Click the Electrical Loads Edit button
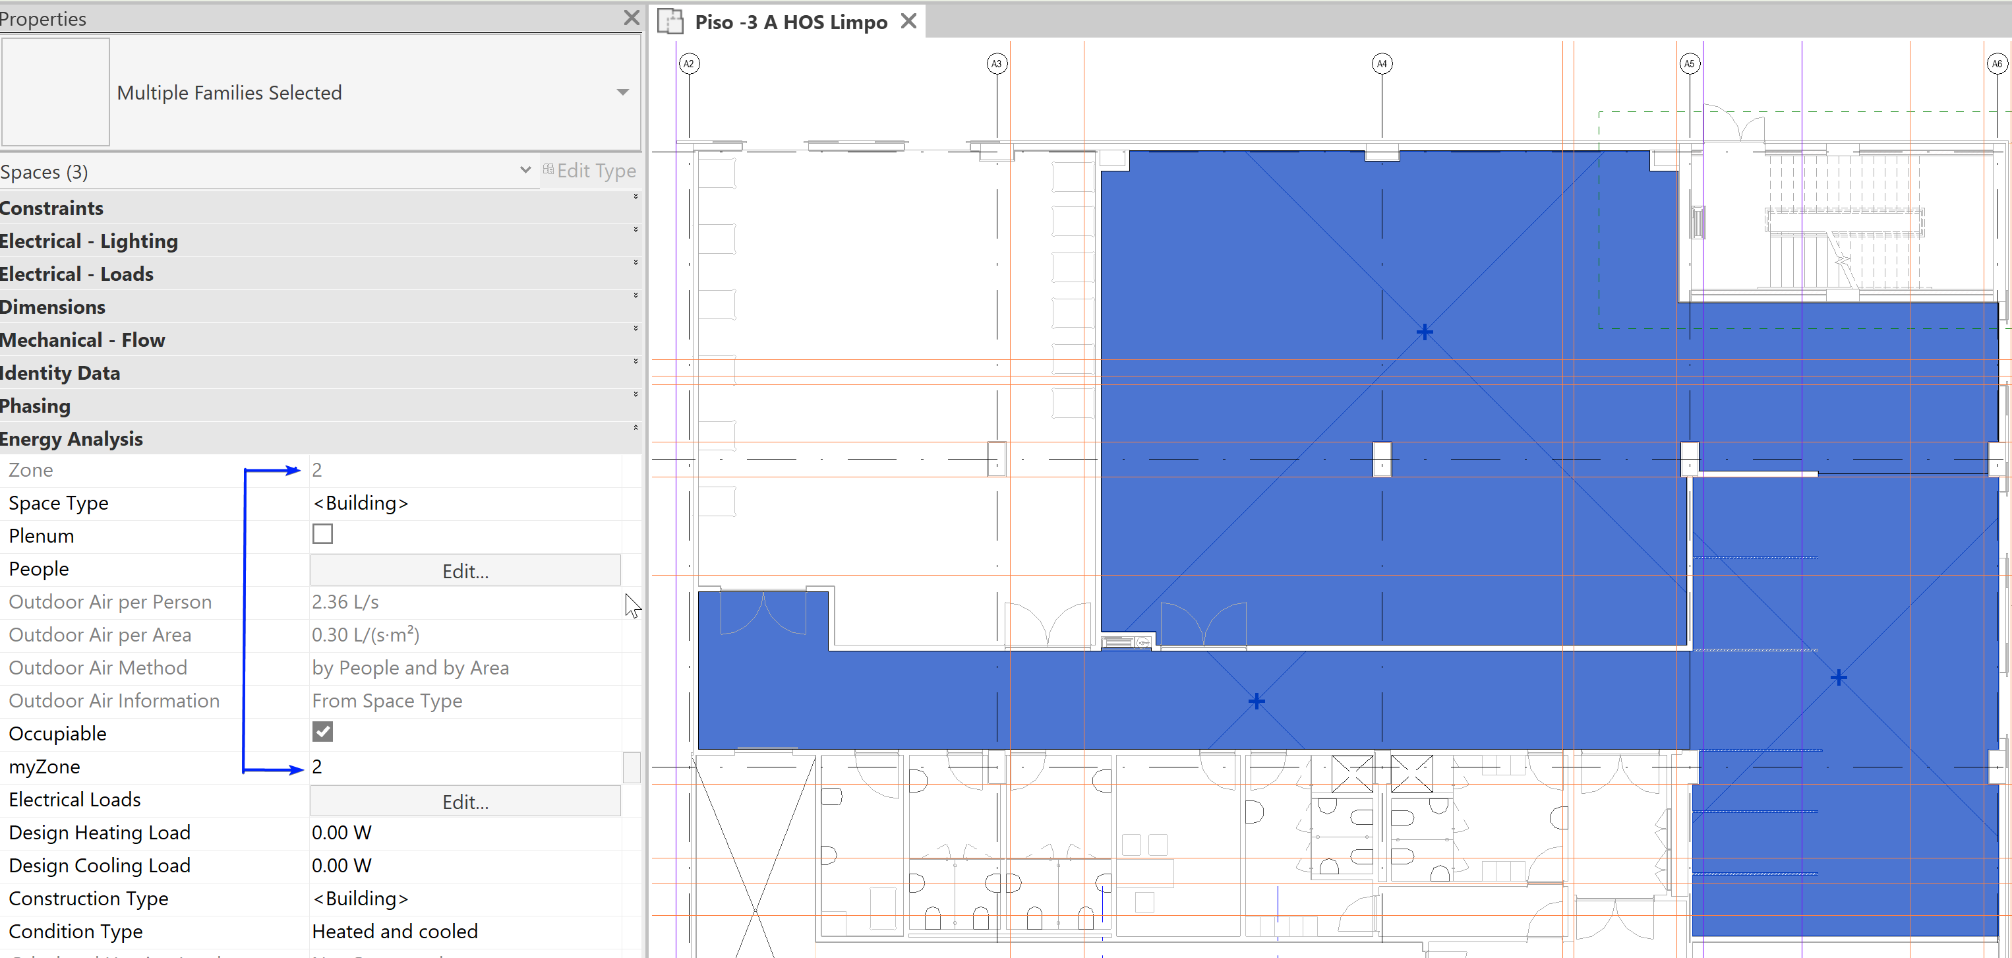 pyautogui.click(x=465, y=802)
